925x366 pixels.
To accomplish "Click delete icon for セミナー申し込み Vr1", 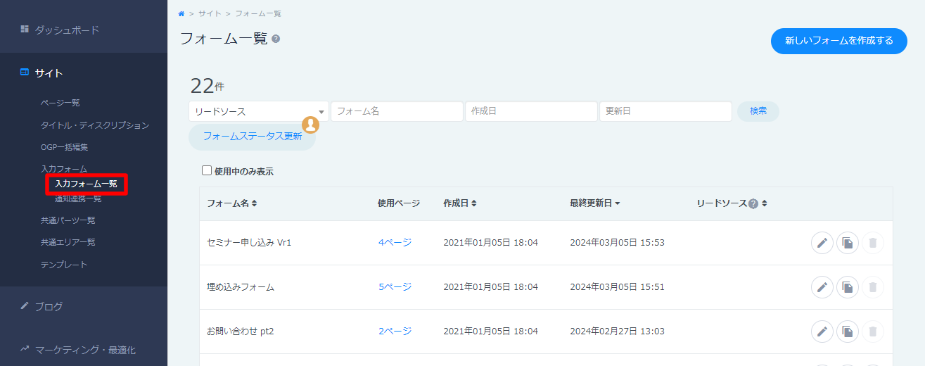I will 873,243.
